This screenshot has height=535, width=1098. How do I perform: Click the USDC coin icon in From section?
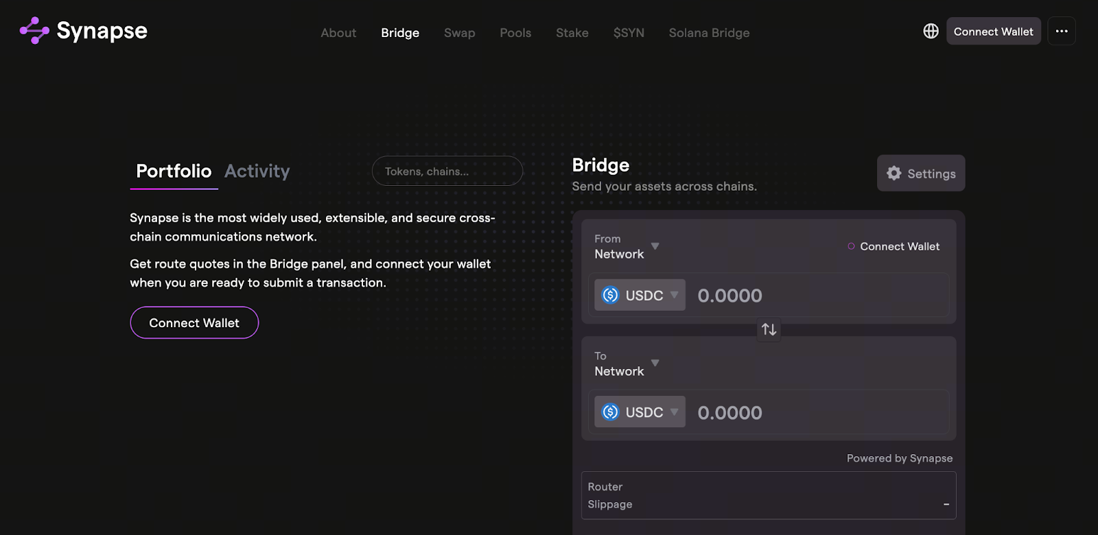tap(610, 295)
